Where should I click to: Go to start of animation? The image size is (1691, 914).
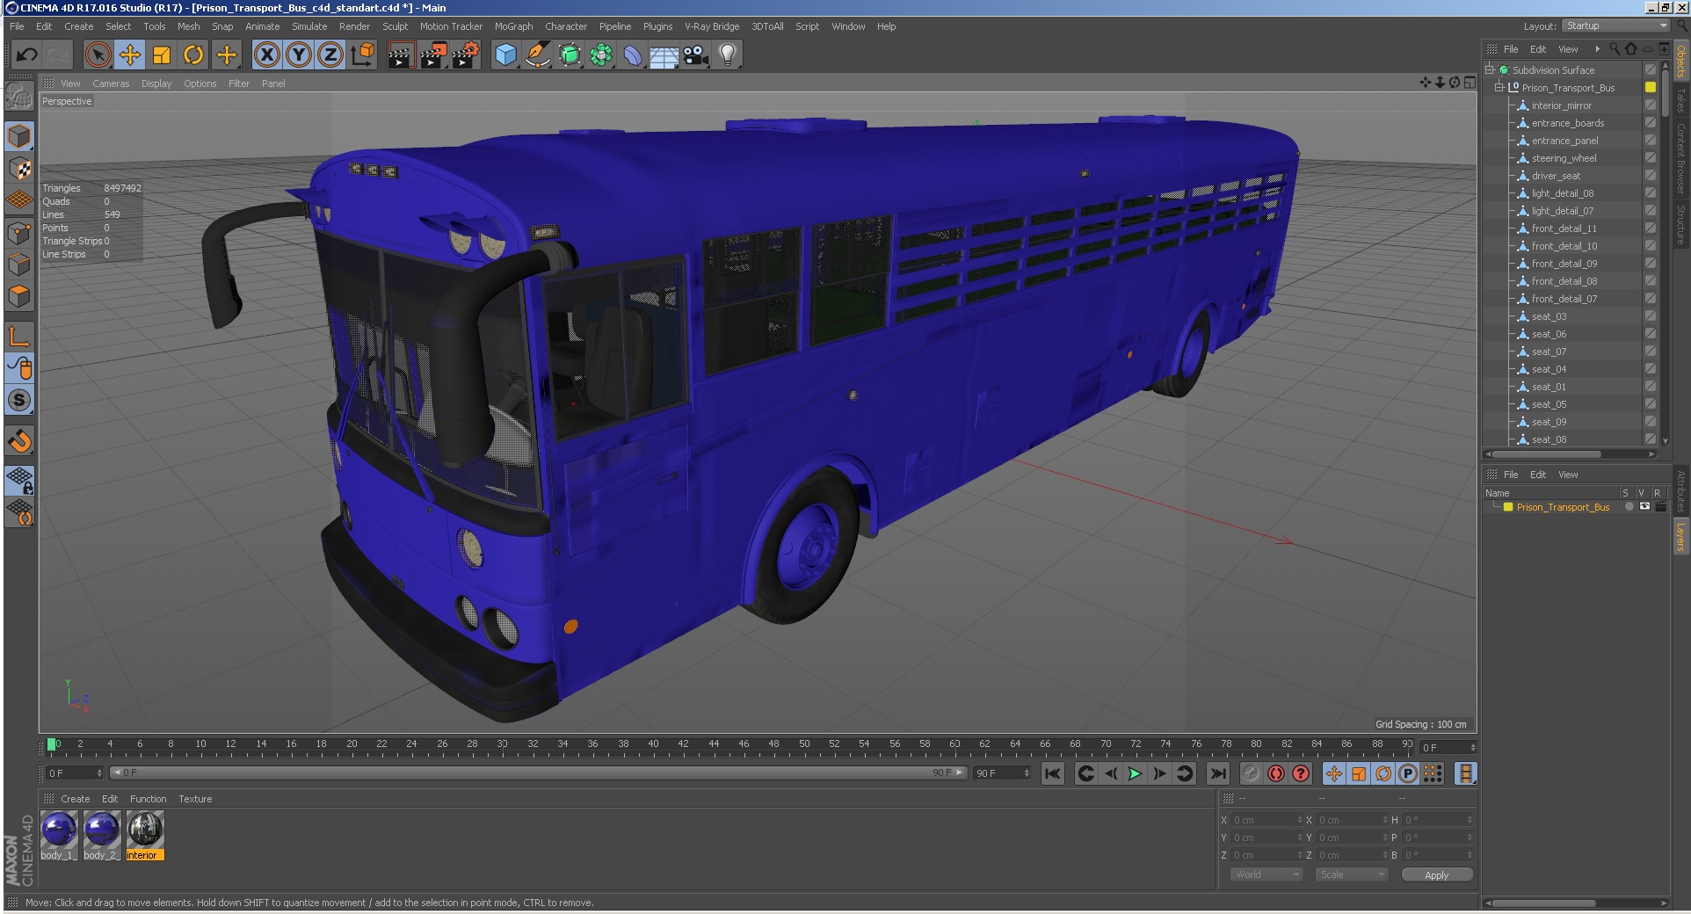click(1053, 773)
